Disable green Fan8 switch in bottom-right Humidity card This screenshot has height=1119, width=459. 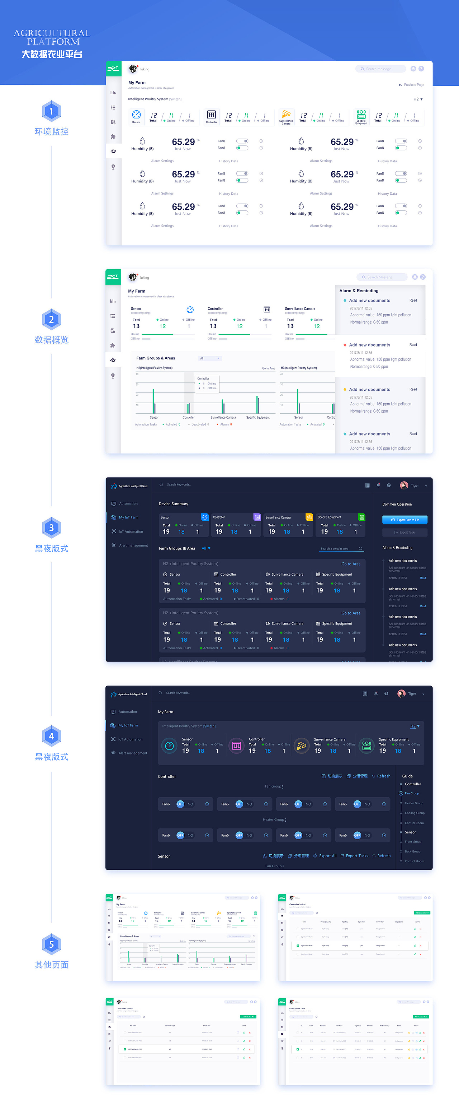click(401, 213)
